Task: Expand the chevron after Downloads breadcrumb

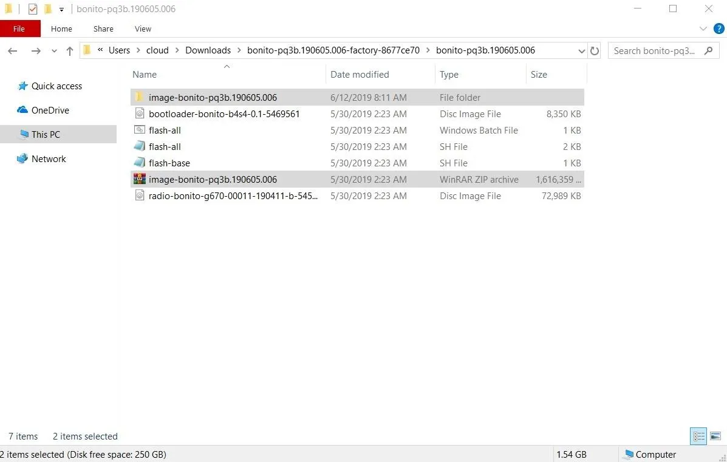Action: [x=239, y=50]
